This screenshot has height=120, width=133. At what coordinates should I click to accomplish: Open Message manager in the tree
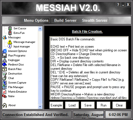pyautogui.click(x=24, y=42)
